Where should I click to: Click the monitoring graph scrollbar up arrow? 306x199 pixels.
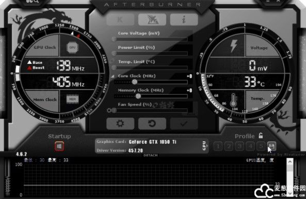[290, 161]
